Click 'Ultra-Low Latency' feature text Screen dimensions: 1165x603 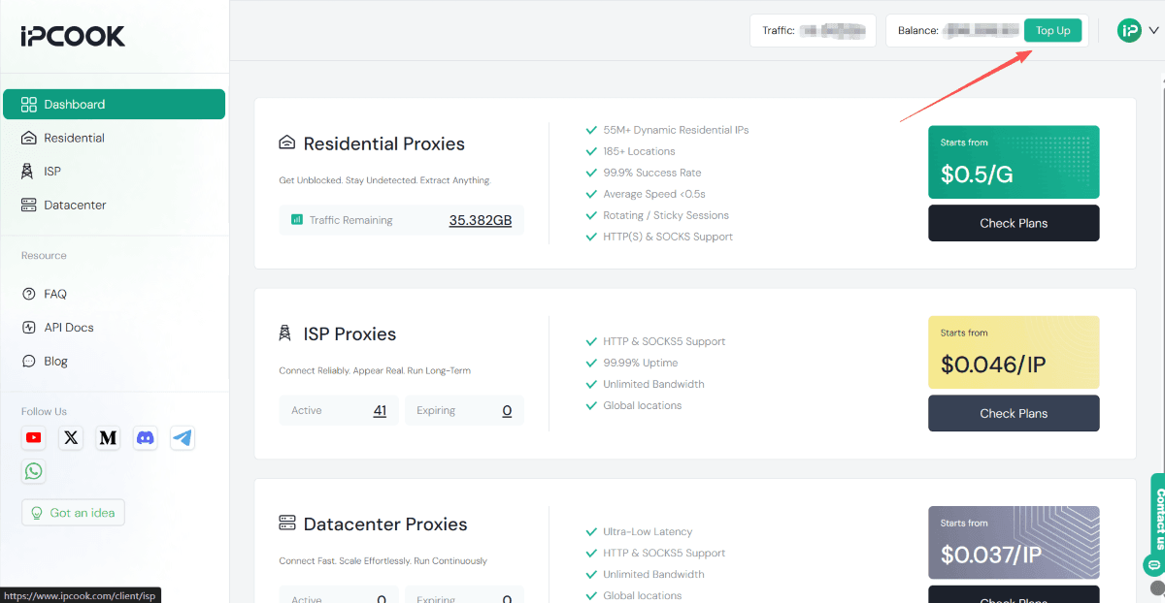pos(648,531)
